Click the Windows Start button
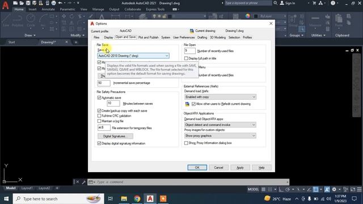Viewport: 363px width, 204px height. [6, 199]
